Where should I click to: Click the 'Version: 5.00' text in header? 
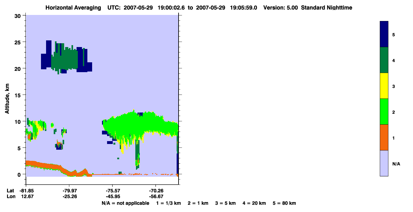281,8
